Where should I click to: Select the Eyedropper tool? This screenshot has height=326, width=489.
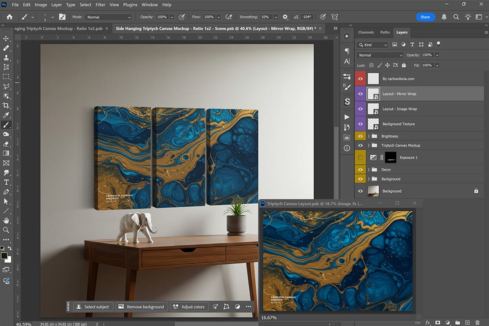tap(6, 115)
